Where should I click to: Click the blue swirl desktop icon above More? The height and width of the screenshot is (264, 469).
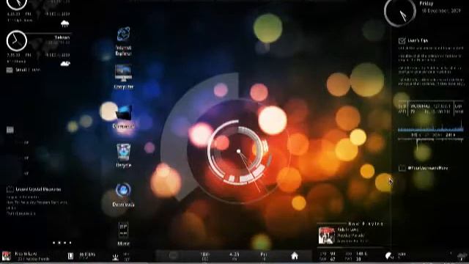pyautogui.click(x=123, y=190)
